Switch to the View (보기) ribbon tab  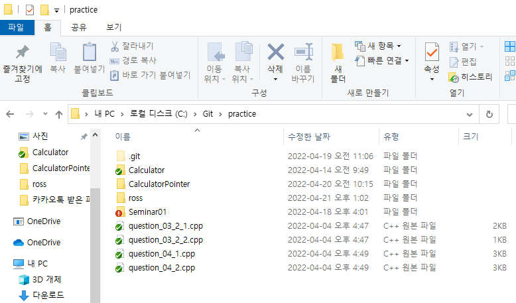point(114,27)
